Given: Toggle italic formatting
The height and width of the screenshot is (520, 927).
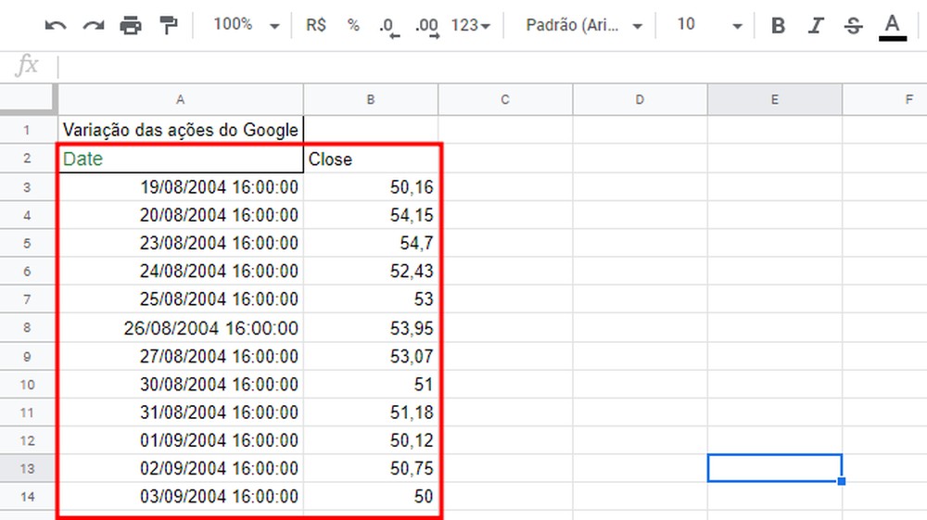Looking at the screenshot, I should [x=816, y=25].
